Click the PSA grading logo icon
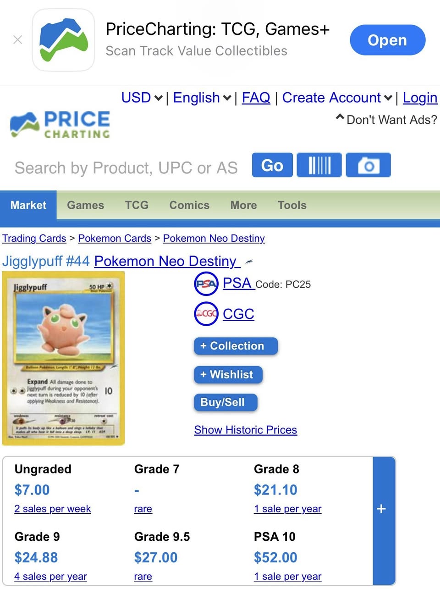The image size is (440, 589). pyautogui.click(x=206, y=284)
